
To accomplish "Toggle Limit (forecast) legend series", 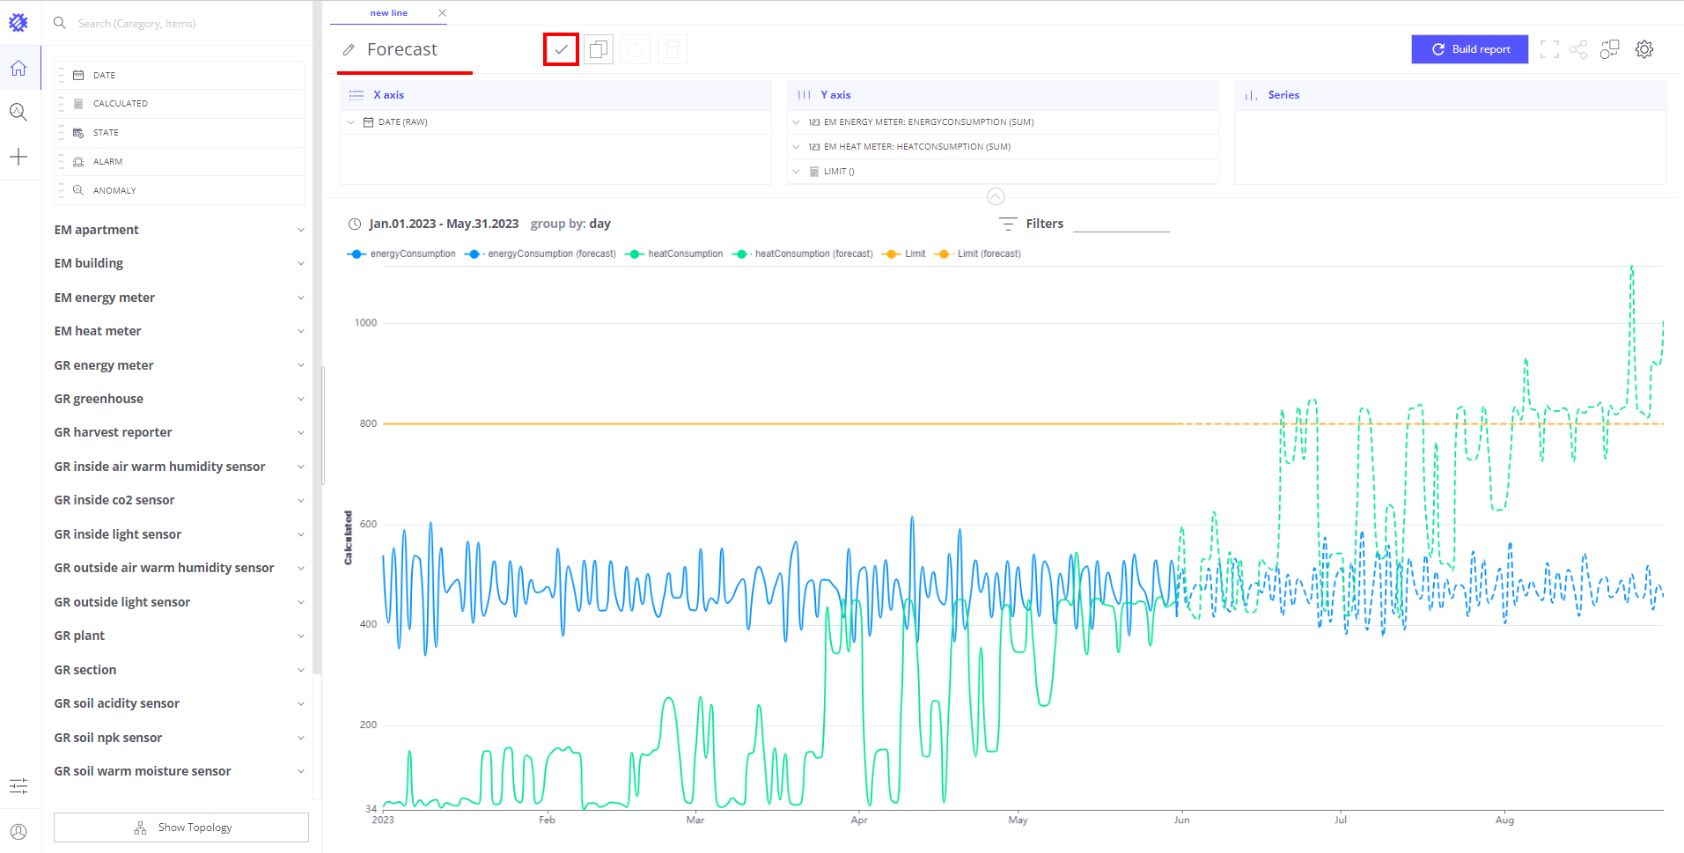I will coord(977,254).
